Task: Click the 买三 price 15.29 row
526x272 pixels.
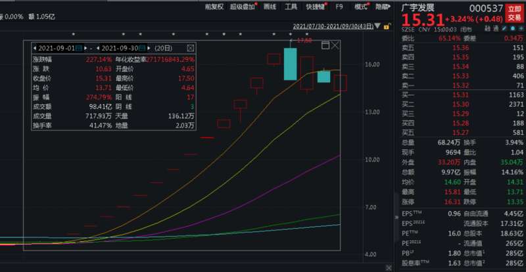Action: click(462, 114)
